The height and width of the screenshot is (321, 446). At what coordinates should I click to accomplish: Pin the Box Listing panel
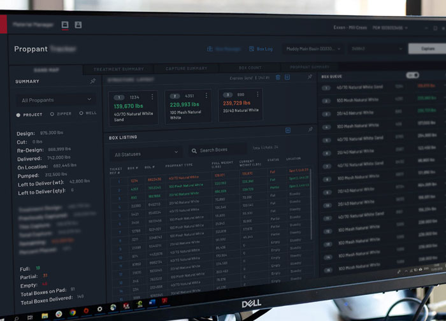[x=310, y=129]
